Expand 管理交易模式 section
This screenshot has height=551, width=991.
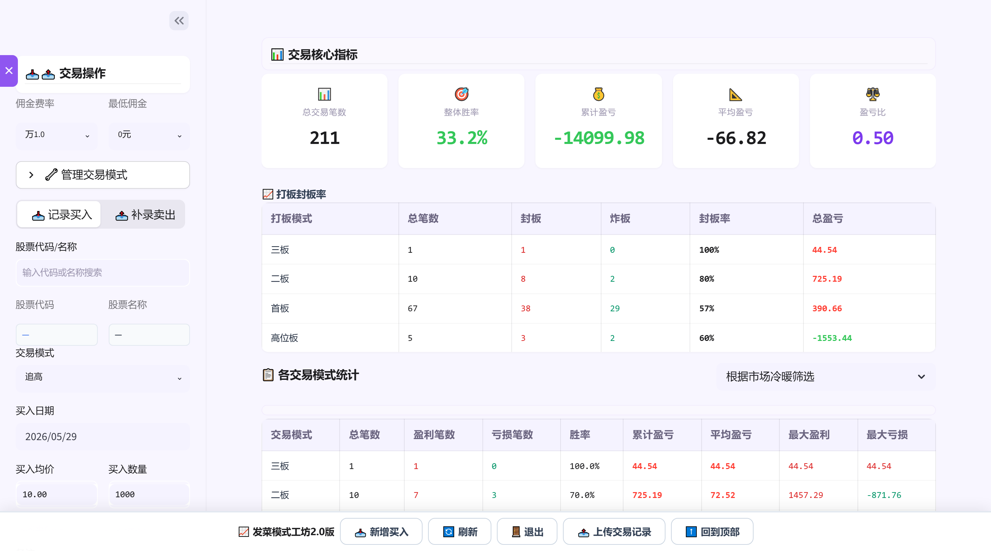(103, 175)
